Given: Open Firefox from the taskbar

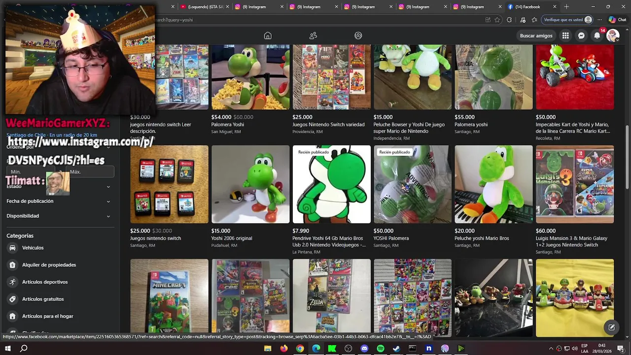Looking at the screenshot, I should (284, 348).
